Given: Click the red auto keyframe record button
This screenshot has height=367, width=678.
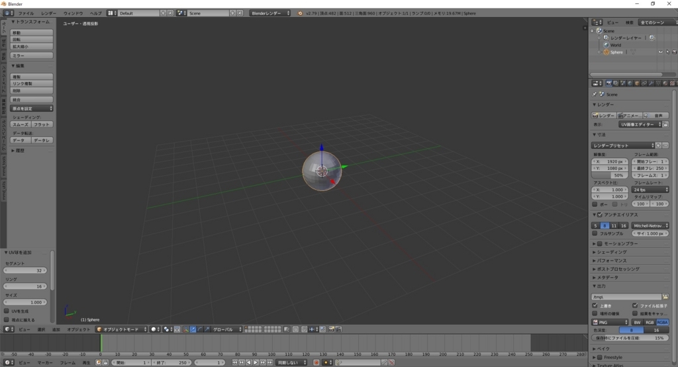Looking at the screenshot, I should (x=316, y=362).
